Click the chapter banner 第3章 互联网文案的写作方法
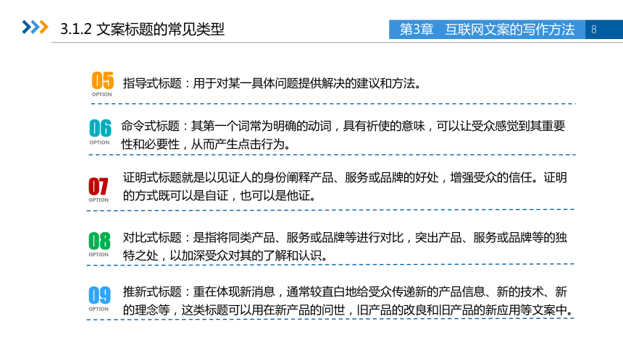The image size is (623, 350). click(487, 30)
